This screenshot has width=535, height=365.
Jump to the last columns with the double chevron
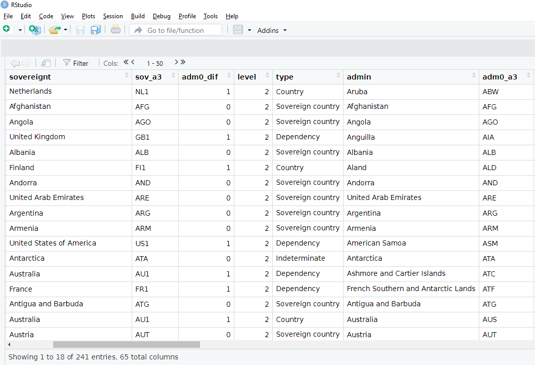point(182,62)
